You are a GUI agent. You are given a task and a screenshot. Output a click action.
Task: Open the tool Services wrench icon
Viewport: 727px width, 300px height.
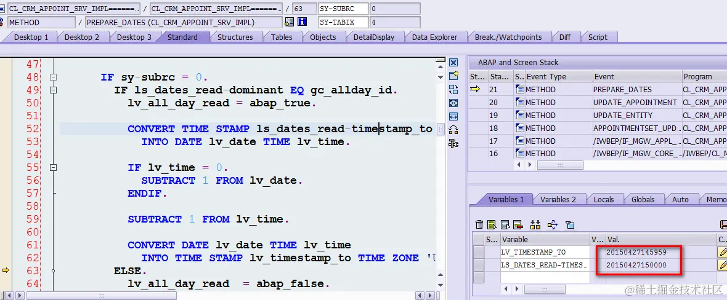pos(453,144)
